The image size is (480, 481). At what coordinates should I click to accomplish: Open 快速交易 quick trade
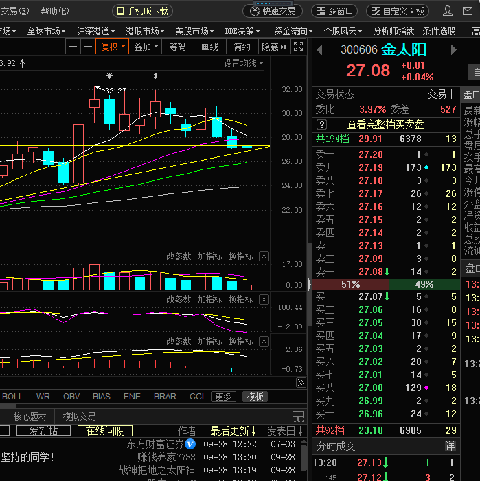coord(273,12)
